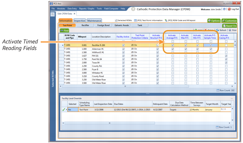Collapse the Facility Level Override panel

[x=232, y=99]
